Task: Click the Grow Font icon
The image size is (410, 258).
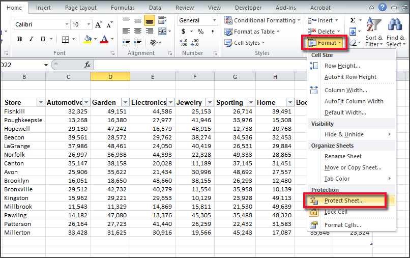Action: click(98, 24)
